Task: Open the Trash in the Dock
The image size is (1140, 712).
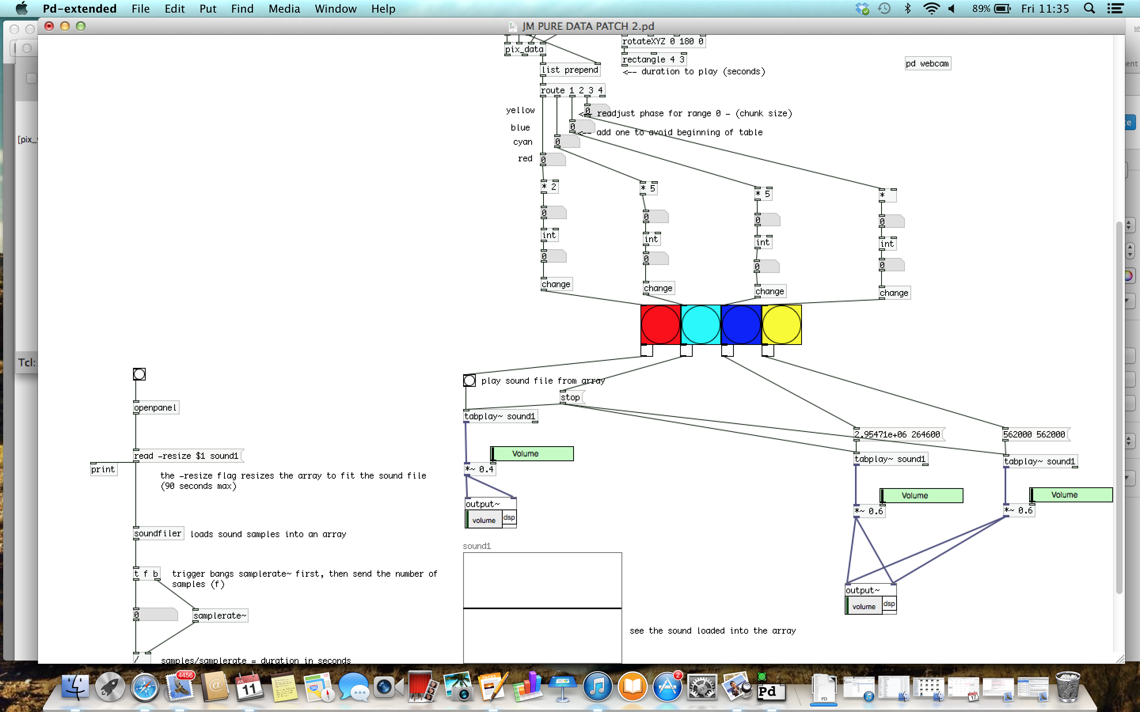Action: point(1068,687)
